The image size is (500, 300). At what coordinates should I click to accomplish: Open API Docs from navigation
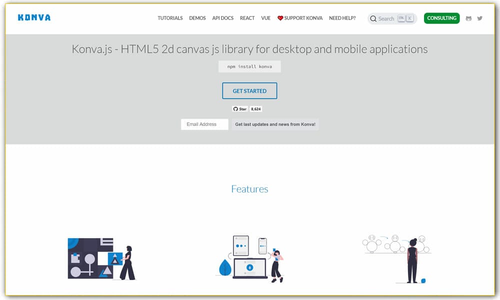click(222, 18)
